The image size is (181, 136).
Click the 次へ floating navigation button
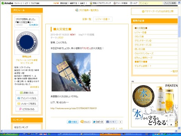pos(171,115)
